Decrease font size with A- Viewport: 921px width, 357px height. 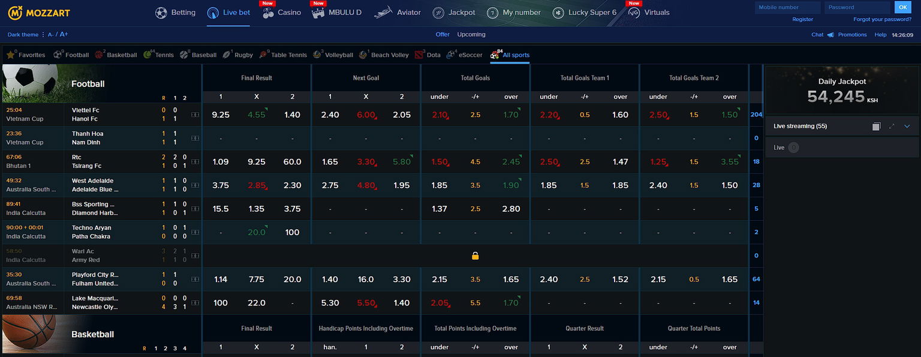click(x=51, y=35)
